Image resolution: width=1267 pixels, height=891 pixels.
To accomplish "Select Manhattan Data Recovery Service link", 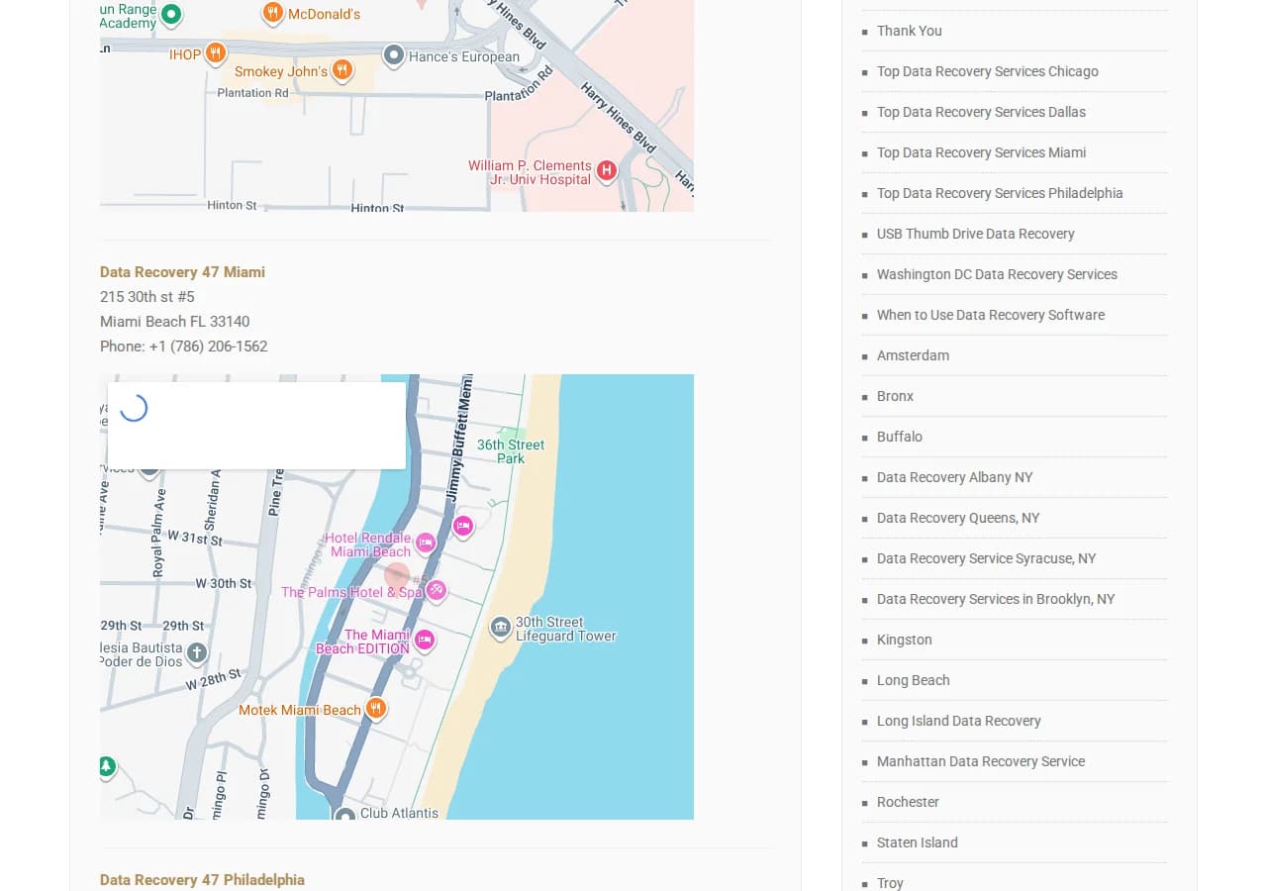I will point(980,761).
